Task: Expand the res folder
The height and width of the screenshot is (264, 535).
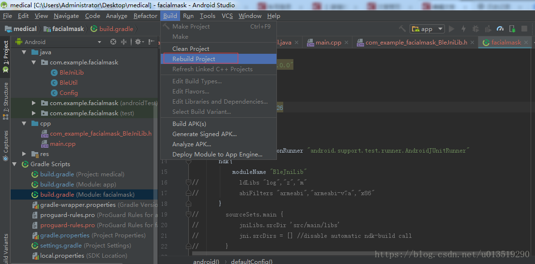Action: (x=24, y=154)
